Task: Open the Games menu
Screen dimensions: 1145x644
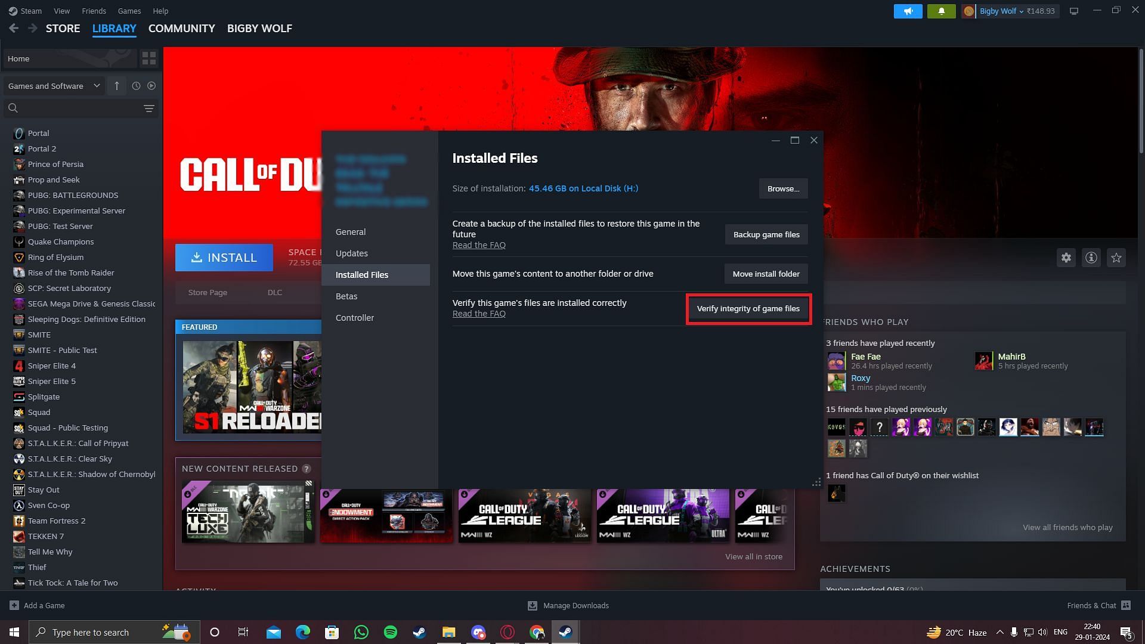Action: pos(129,11)
